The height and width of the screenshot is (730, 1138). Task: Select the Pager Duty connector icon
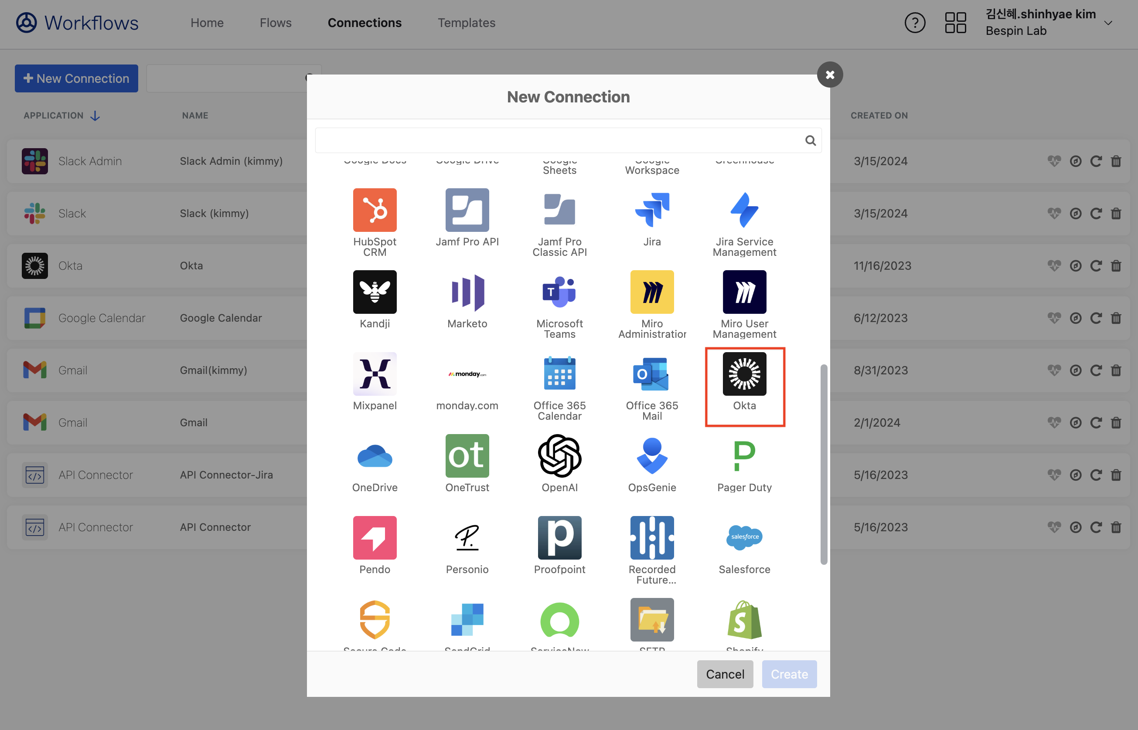744,455
